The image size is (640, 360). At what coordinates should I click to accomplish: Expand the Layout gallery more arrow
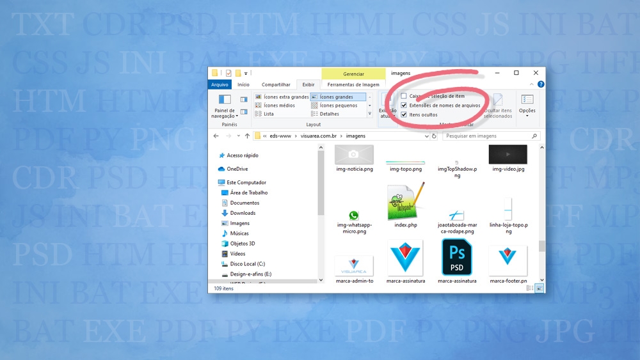coord(369,114)
